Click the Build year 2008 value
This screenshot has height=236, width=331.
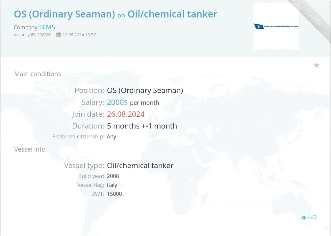point(113,176)
